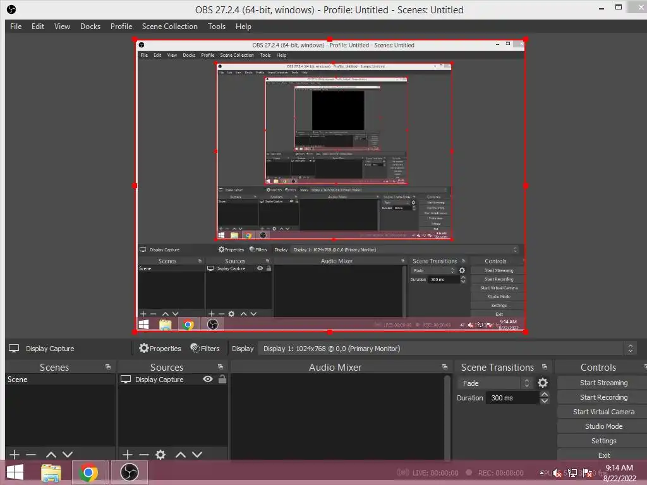This screenshot has height=485, width=647.
Task: Add a new scene with plus icon
Action: click(15, 455)
